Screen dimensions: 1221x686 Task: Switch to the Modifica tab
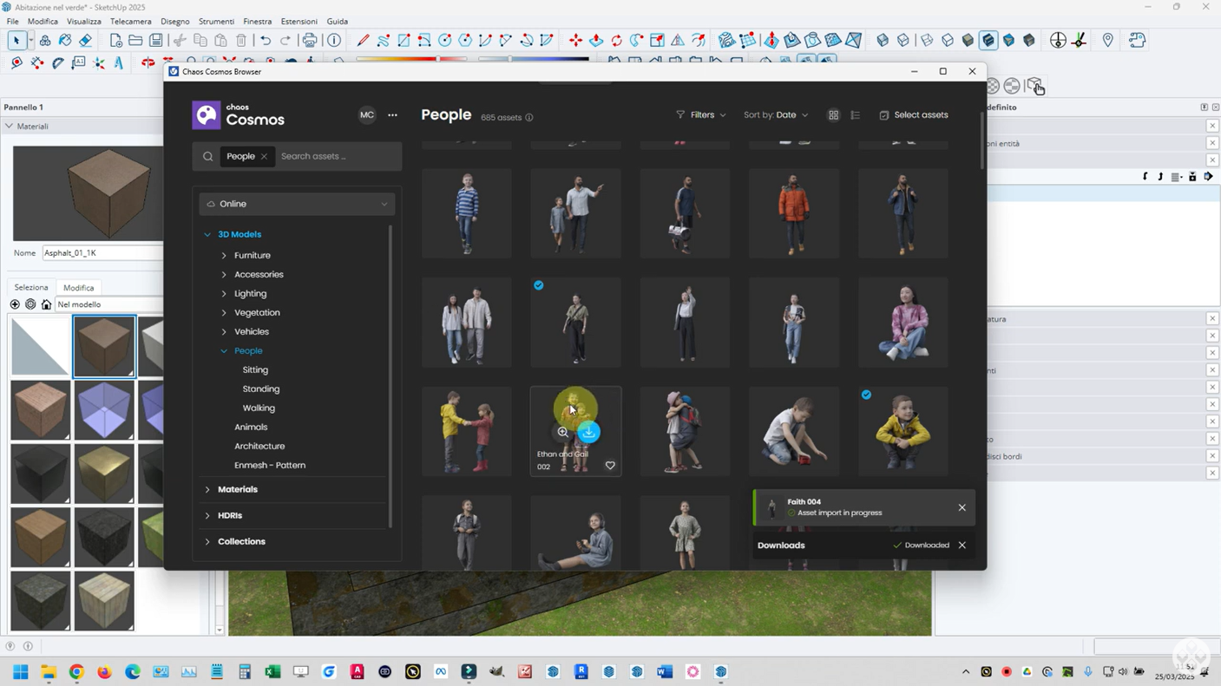[78, 288]
